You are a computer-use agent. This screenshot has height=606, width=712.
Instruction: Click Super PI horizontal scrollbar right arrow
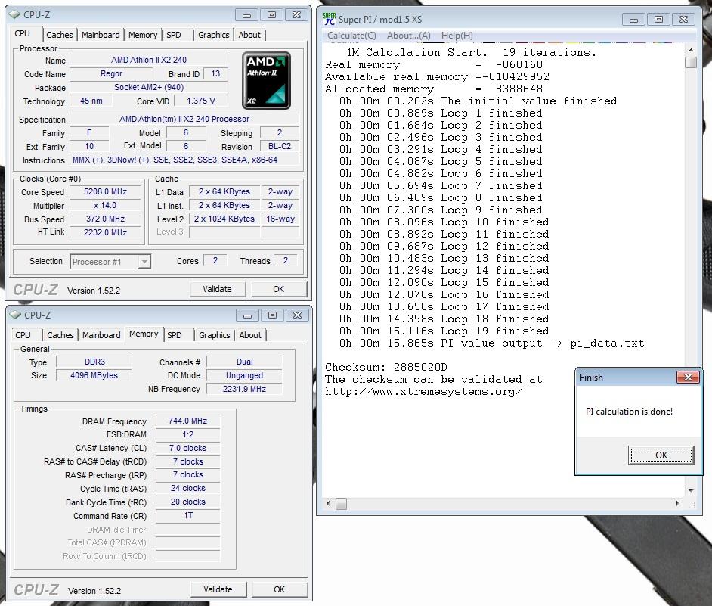click(x=677, y=503)
